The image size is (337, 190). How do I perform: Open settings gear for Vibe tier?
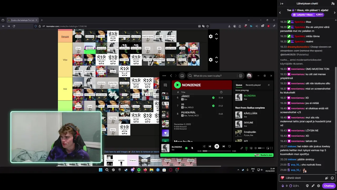click(211, 60)
